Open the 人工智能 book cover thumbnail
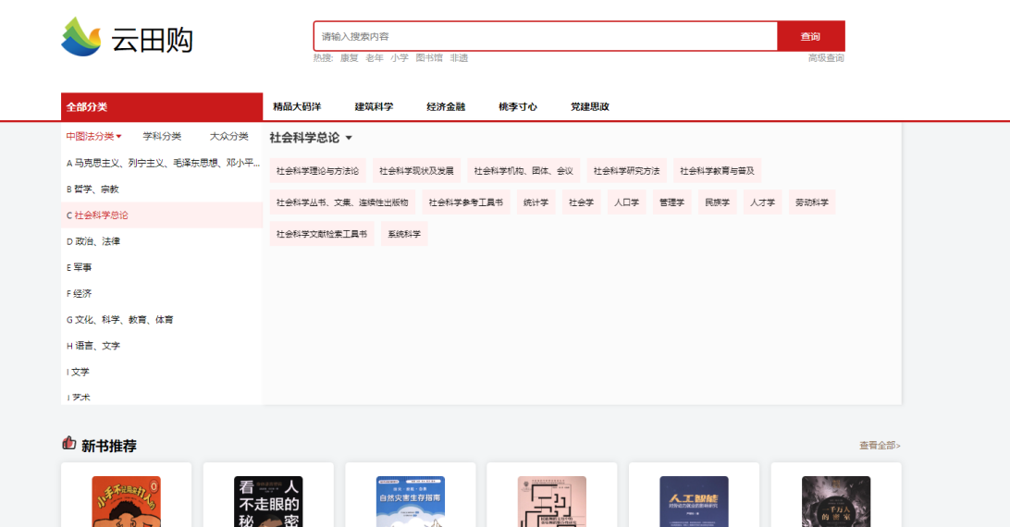1010x527 pixels. [694, 501]
